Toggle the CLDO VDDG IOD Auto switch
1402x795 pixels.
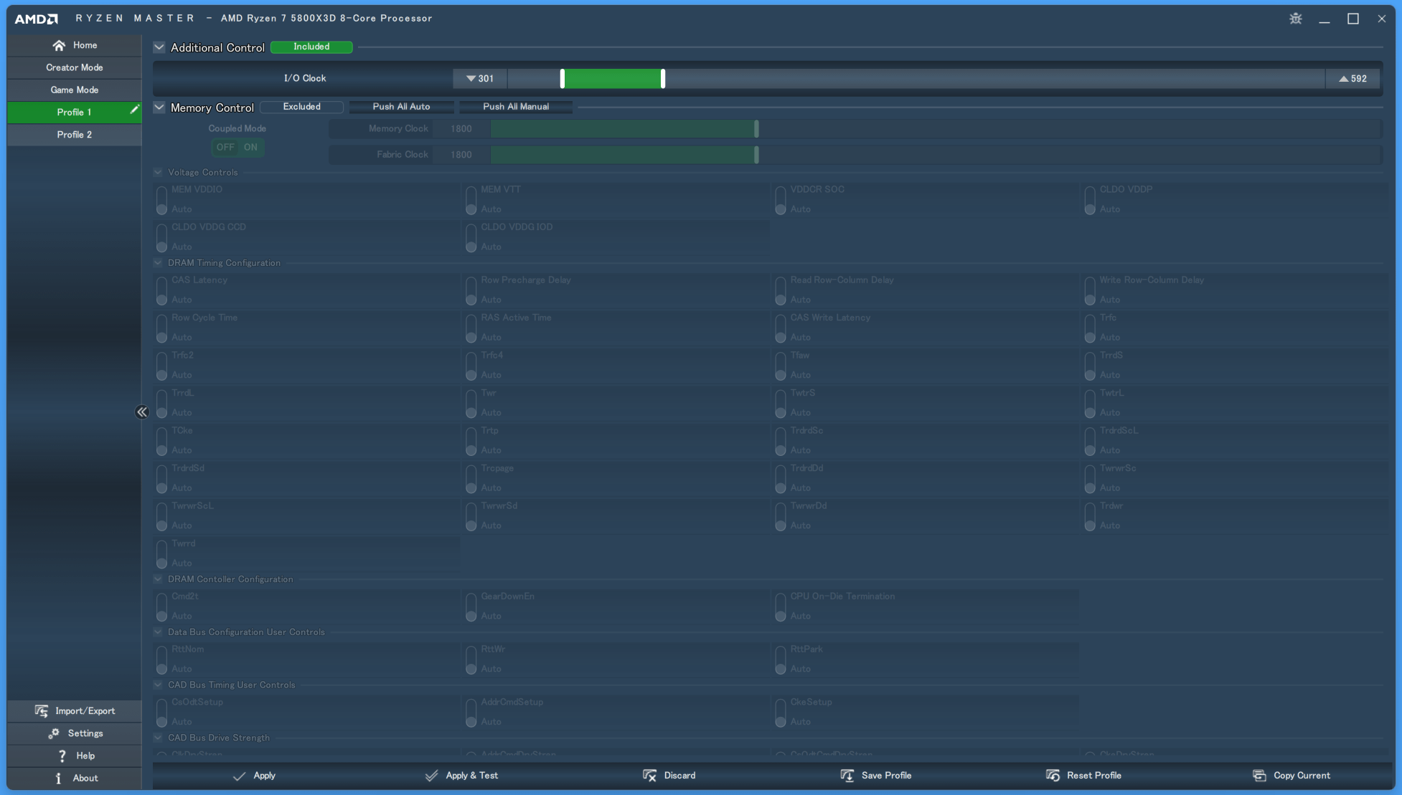(471, 238)
